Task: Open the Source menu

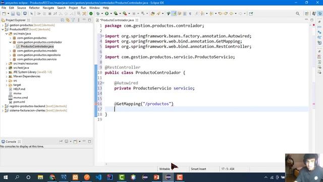Action: tap(21, 8)
